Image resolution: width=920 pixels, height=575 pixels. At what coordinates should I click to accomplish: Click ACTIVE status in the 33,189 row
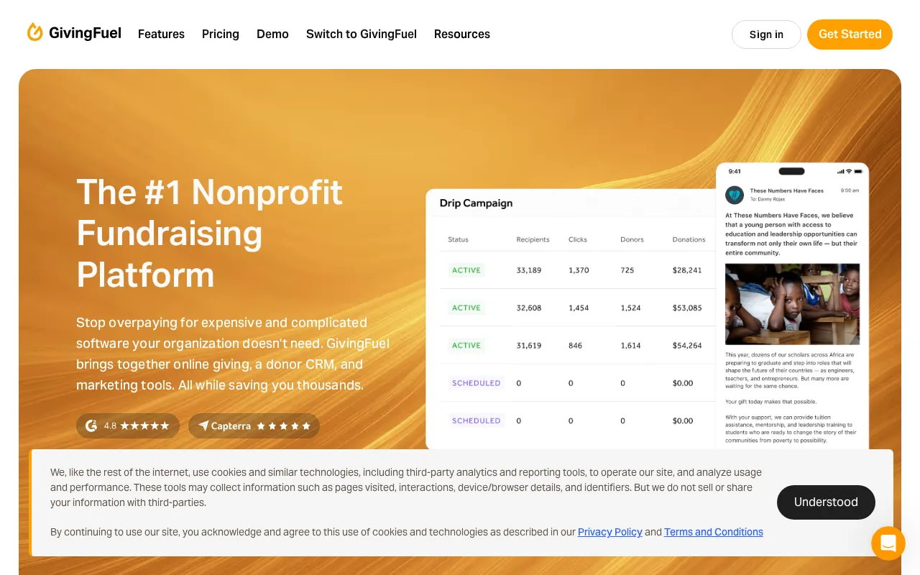[x=466, y=270]
